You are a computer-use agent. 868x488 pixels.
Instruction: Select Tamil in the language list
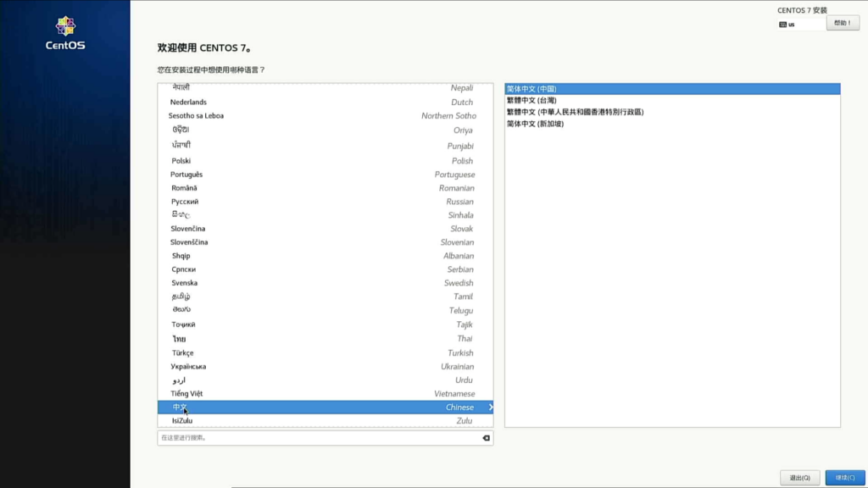pyautogui.click(x=325, y=297)
